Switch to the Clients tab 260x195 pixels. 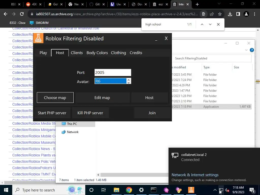77,53
